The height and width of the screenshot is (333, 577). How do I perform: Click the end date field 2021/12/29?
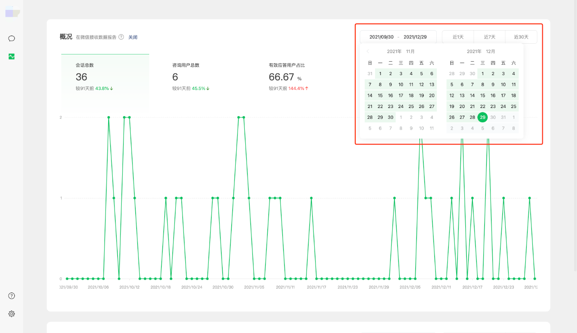(x=415, y=37)
